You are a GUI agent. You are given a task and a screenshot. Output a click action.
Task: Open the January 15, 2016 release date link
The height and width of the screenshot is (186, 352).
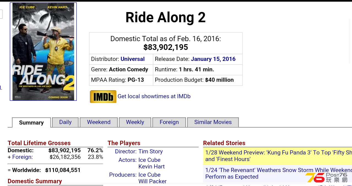pyautogui.click(x=213, y=59)
